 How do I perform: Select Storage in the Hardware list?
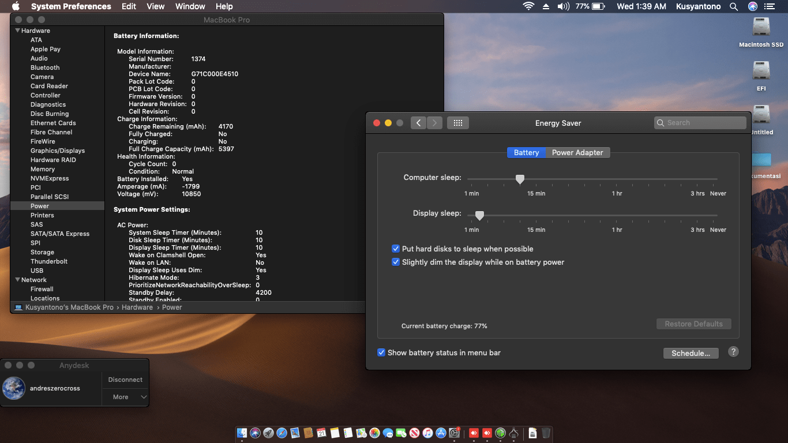pyautogui.click(x=42, y=252)
